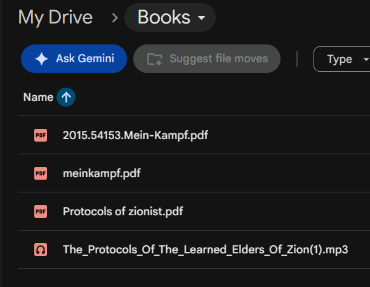
Task: Click the Type filter chip label
Action: click(x=340, y=59)
